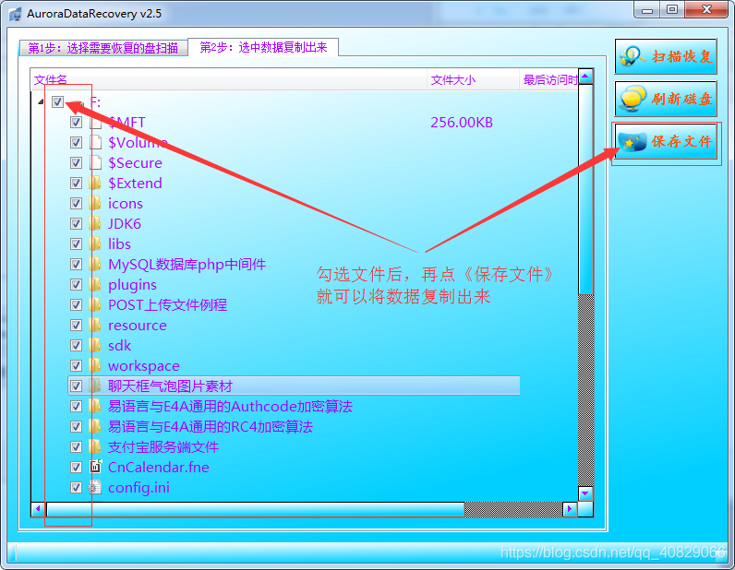Click the 文件大小 column header
The image size is (735, 570).
click(474, 79)
